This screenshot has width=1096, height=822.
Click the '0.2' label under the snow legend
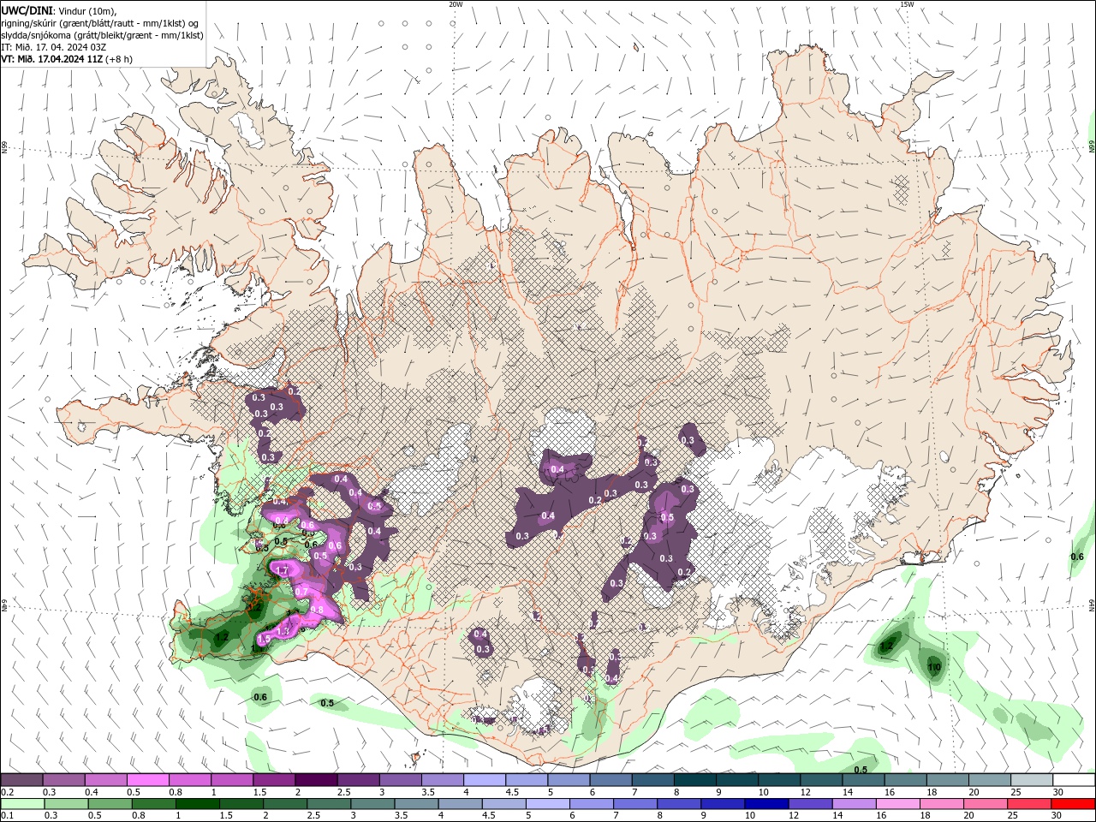(x=7, y=792)
